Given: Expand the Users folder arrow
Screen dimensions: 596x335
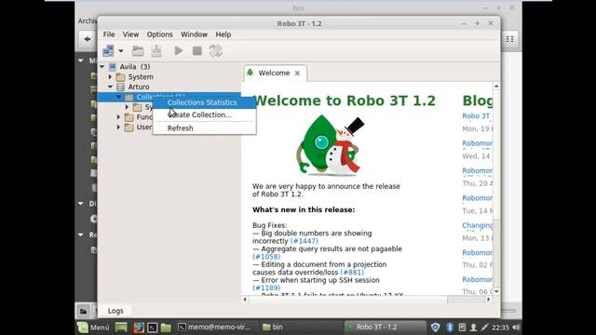Looking at the screenshot, I should pyautogui.click(x=119, y=127).
